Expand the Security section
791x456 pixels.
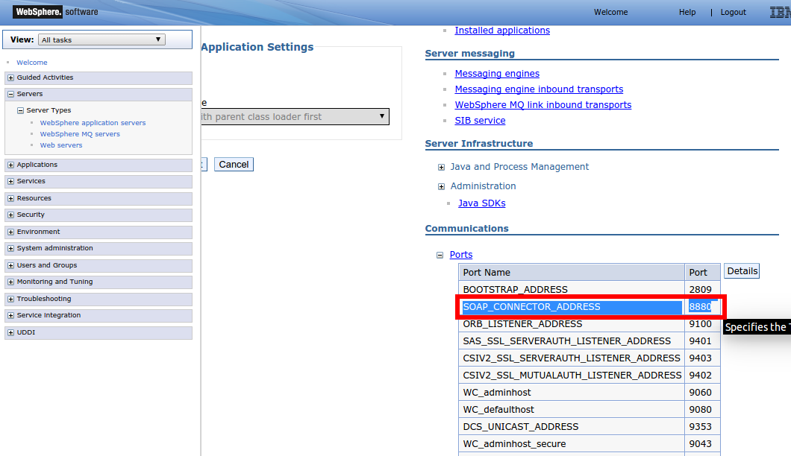(x=10, y=215)
